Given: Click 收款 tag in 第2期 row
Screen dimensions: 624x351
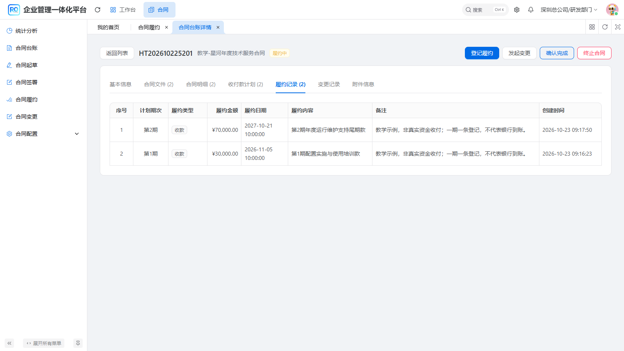Looking at the screenshot, I should point(179,130).
